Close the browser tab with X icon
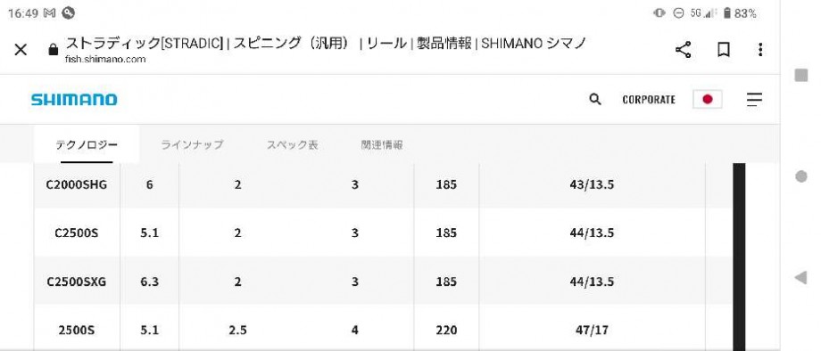The image size is (821, 351). (x=21, y=50)
